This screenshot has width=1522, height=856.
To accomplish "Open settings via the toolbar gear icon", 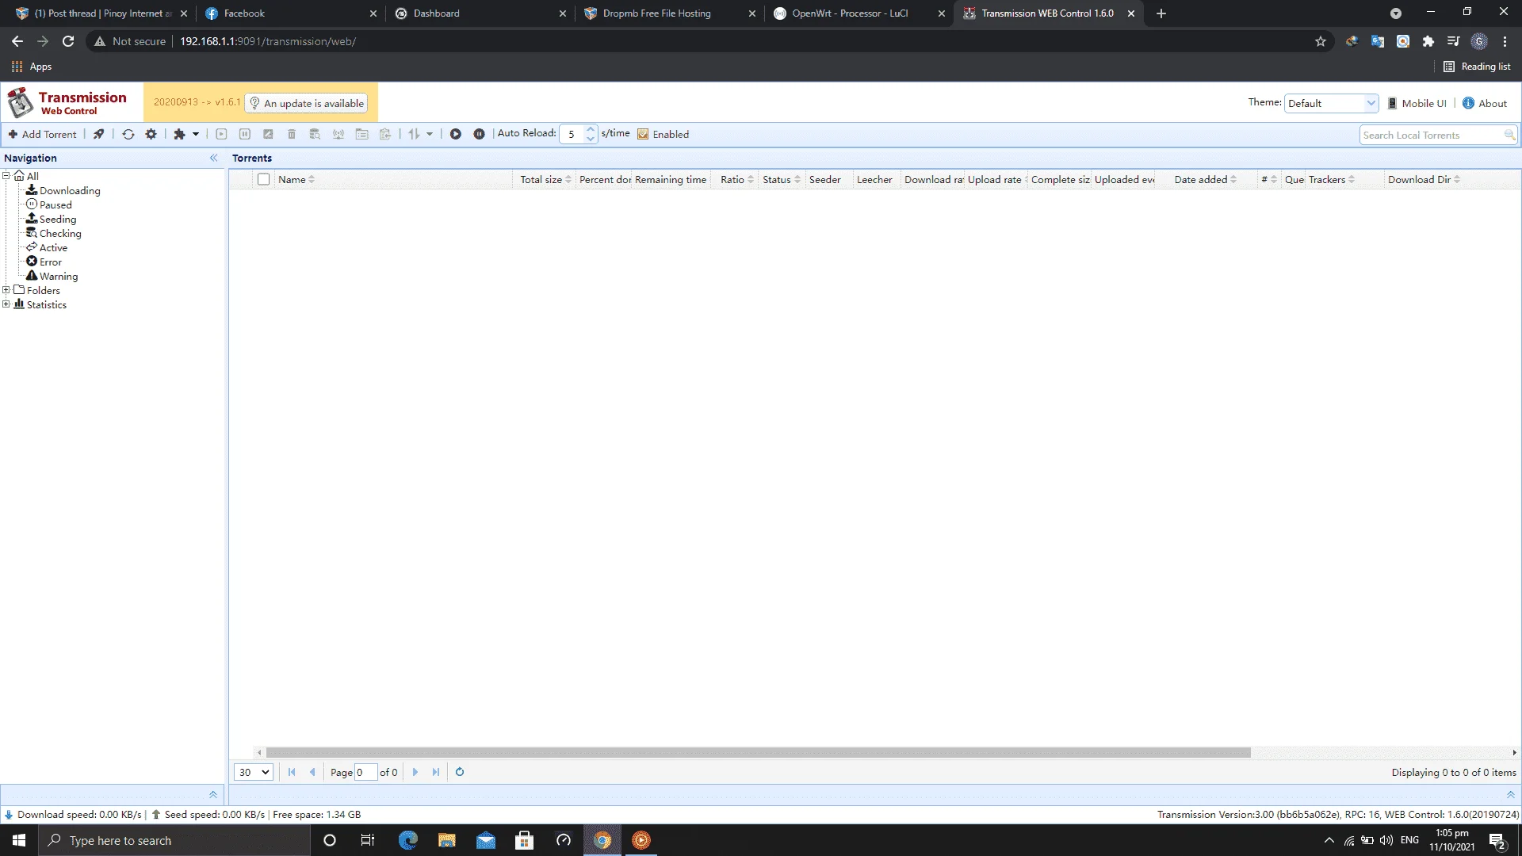I will (x=151, y=134).
